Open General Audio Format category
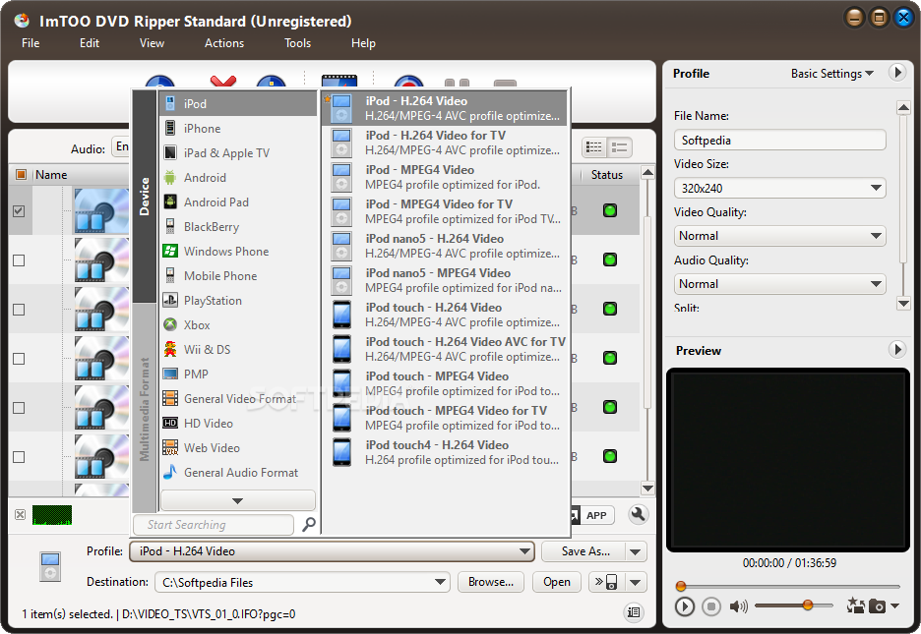 (237, 473)
